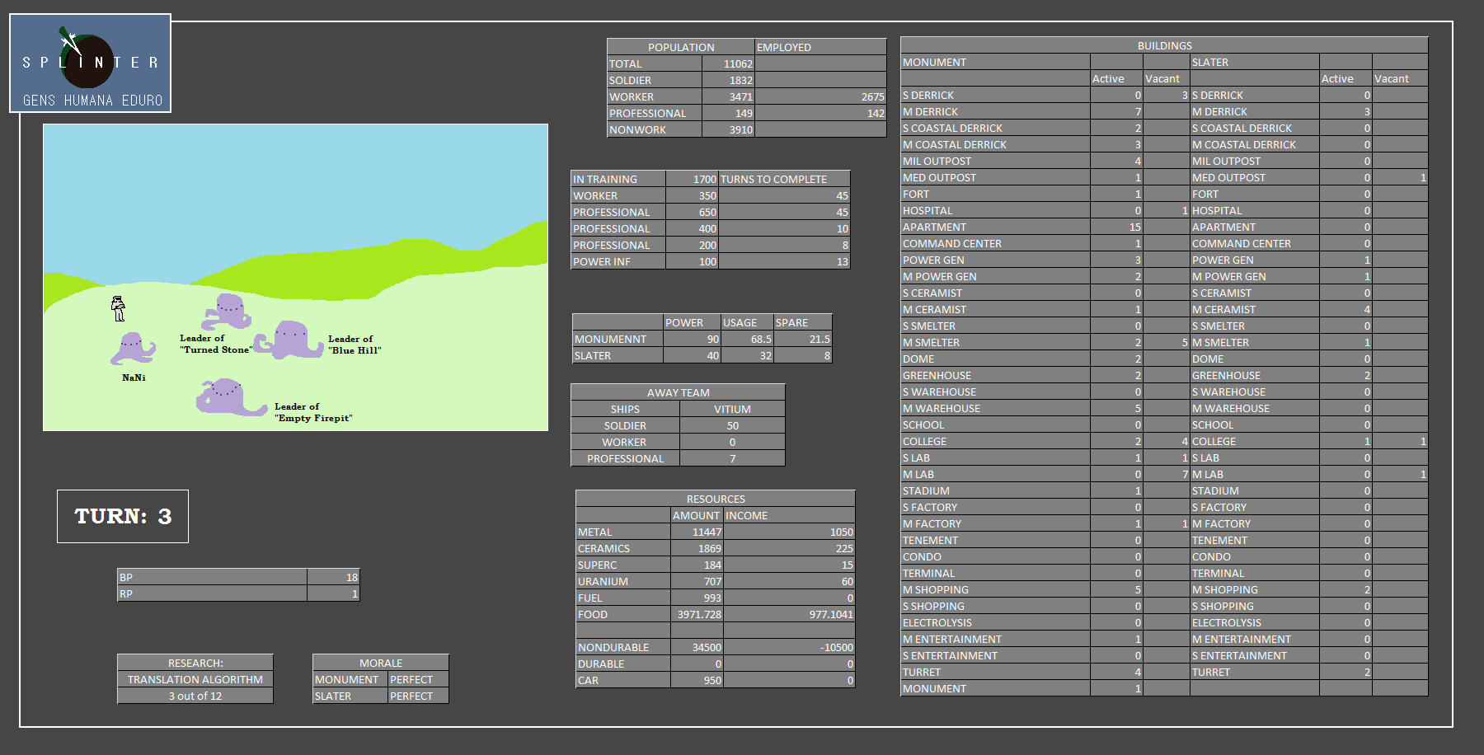Viewport: 1484px width, 755px height.
Task: Click the BUILDINGS table title header
Action: click(x=1164, y=45)
